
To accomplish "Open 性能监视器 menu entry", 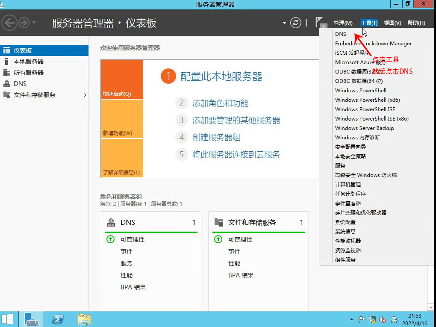I will pos(348,241).
